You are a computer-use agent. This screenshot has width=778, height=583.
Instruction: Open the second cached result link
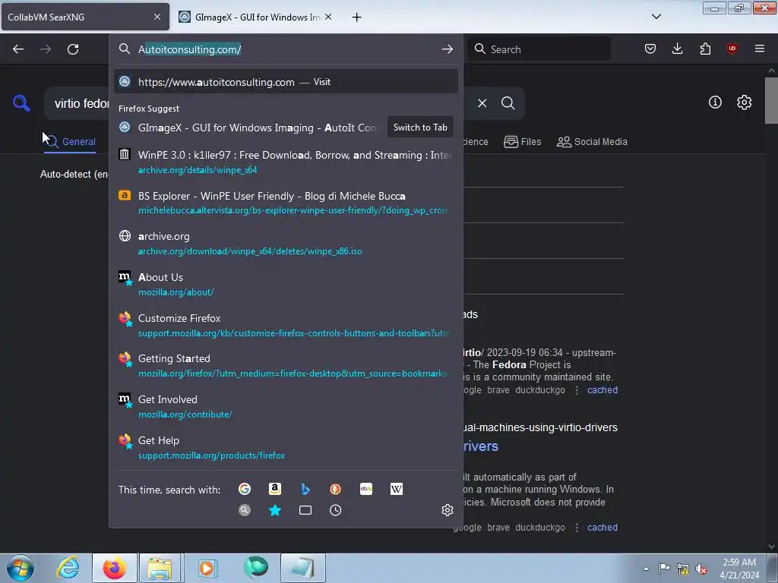click(602, 528)
